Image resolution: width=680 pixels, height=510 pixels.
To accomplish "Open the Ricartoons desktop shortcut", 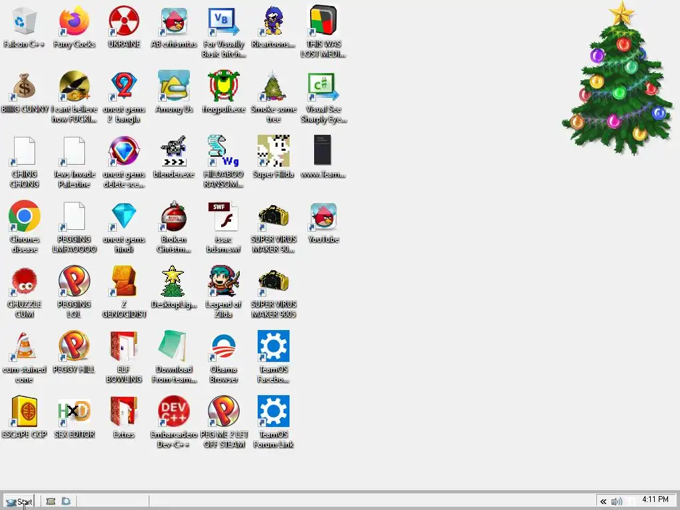I will tap(274, 21).
